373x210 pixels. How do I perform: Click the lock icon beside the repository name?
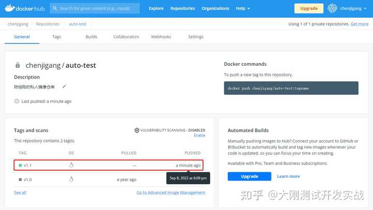tap(18, 65)
